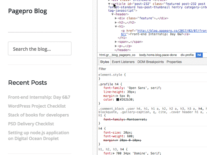Viewport: 207px width, 155px height.
Task: Expand the font shorthand triangle
Action: [114, 153]
